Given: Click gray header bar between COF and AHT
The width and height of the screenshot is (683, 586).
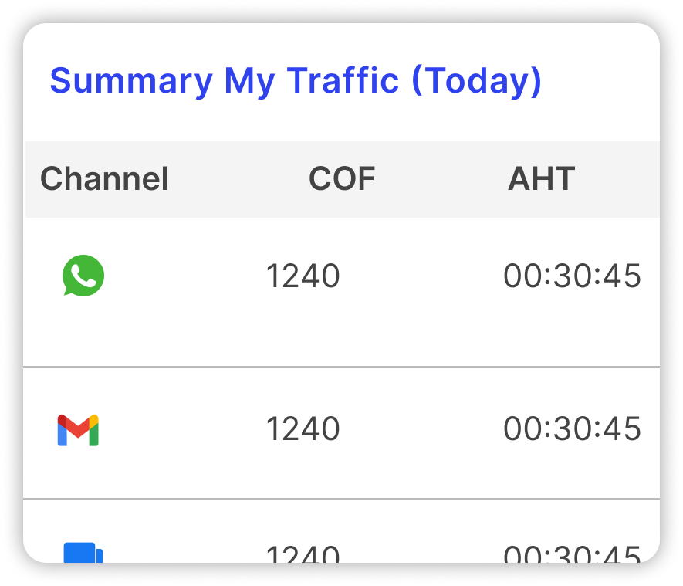Looking at the screenshot, I should [441, 179].
